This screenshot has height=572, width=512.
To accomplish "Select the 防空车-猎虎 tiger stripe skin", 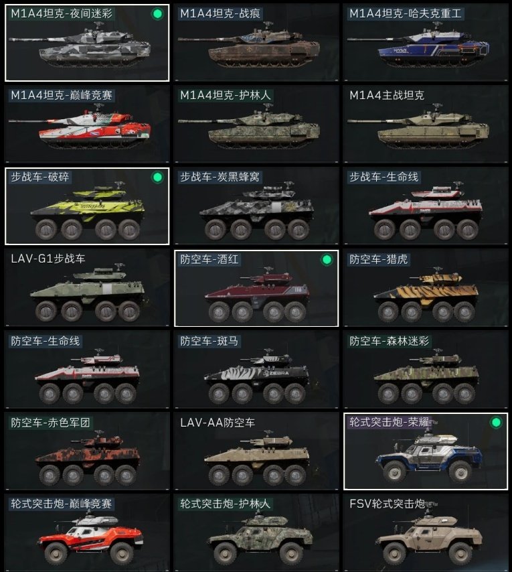I will (425, 288).
